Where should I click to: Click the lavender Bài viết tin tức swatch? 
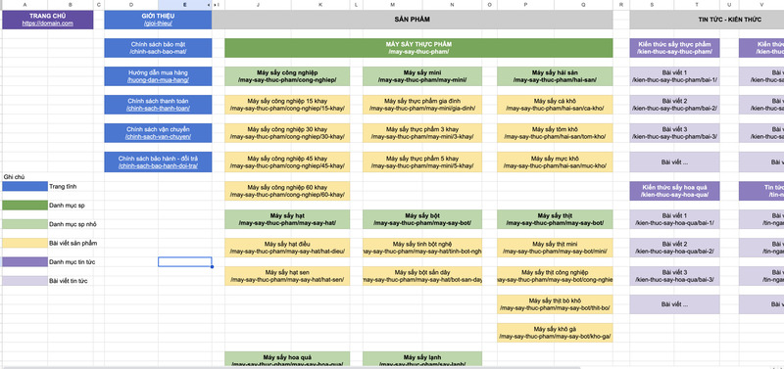25,281
